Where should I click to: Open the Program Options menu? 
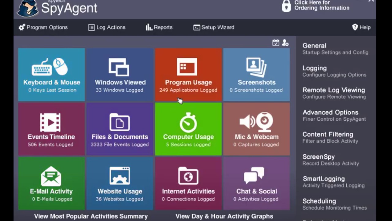click(x=43, y=27)
